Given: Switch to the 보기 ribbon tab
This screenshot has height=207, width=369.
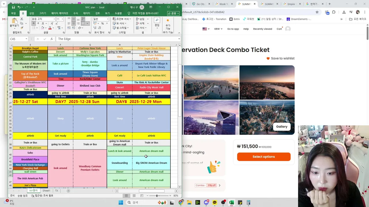Looking at the screenshot, I should (107, 13).
